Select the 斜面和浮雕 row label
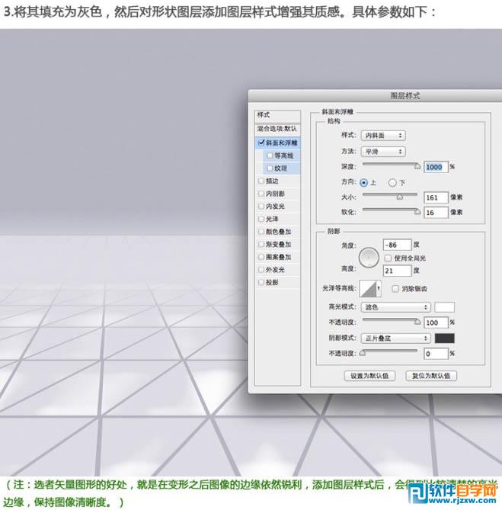502x510 pixels. pos(282,143)
